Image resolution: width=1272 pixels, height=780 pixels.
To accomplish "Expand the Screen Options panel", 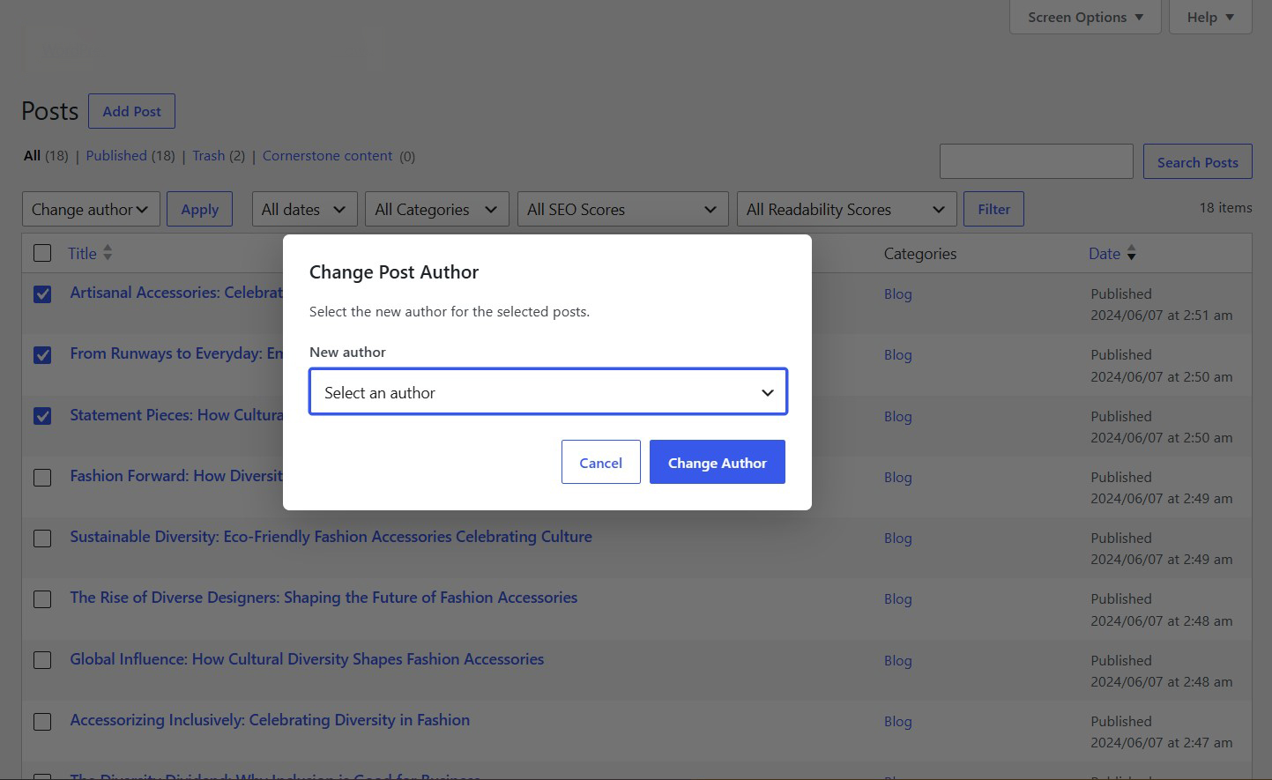I will point(1085,17).
